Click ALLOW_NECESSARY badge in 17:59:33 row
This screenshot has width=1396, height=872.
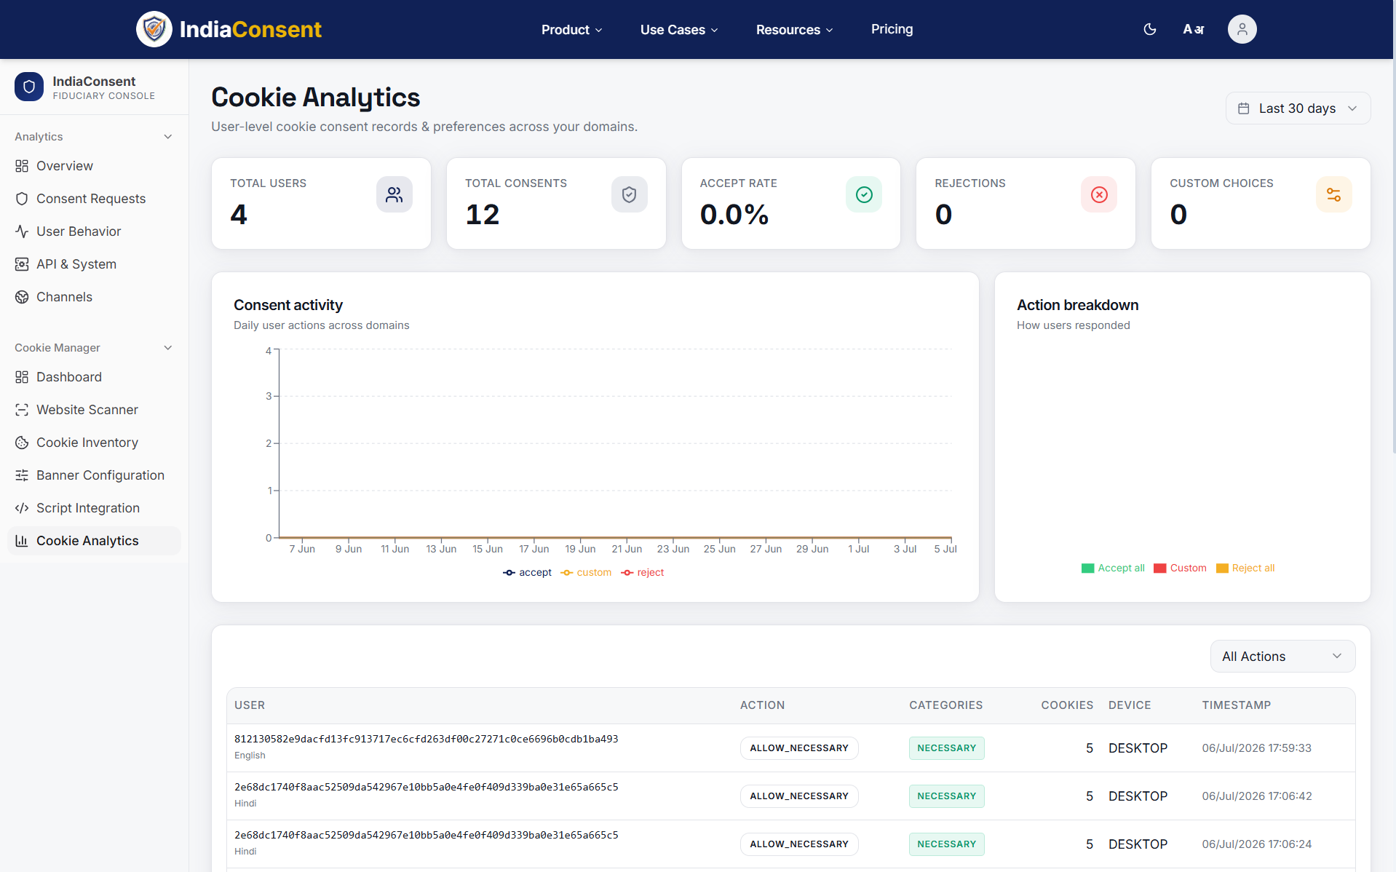[799, 748]
